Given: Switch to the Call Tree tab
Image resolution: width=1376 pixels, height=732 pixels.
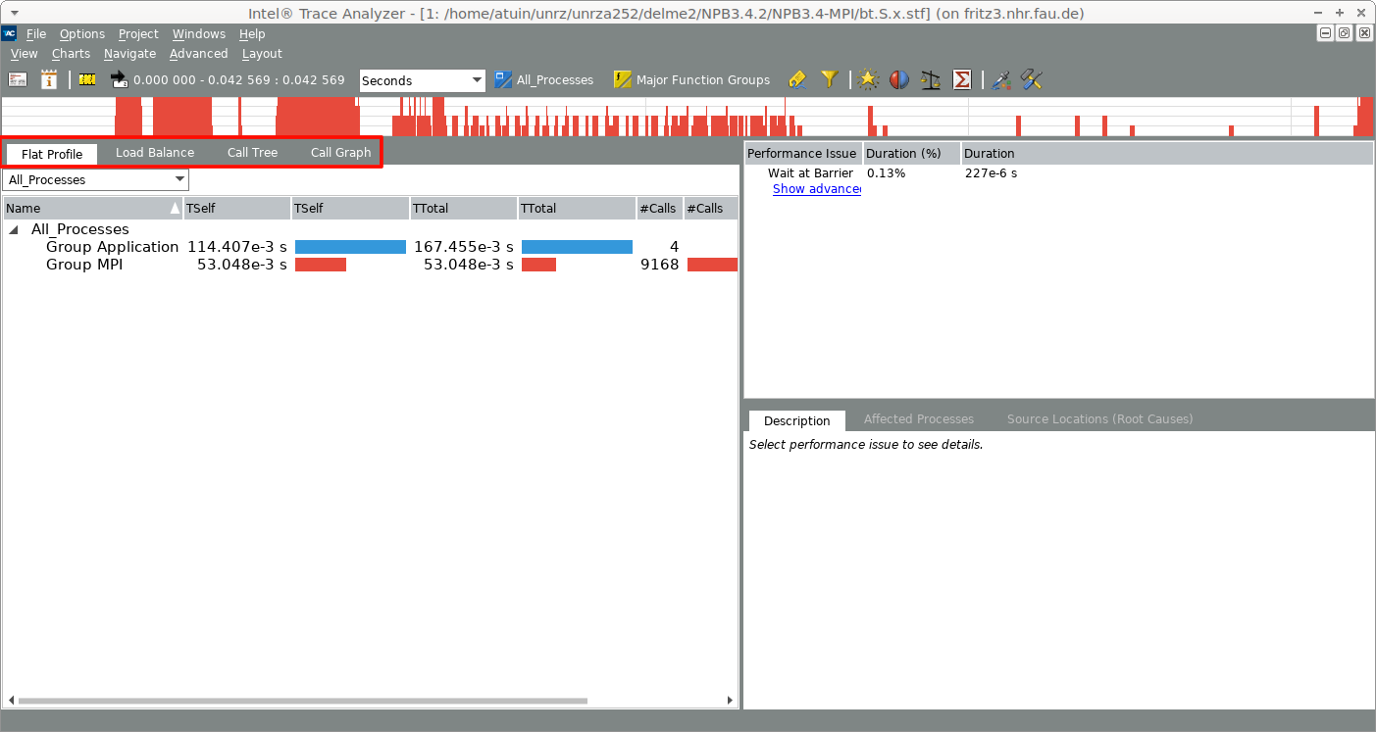Looking at the screenshot, I should (252, 153).
